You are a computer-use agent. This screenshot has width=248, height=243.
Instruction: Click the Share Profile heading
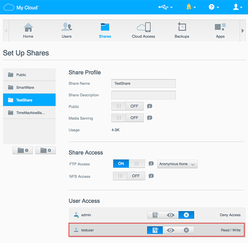(x=85, y=72)
